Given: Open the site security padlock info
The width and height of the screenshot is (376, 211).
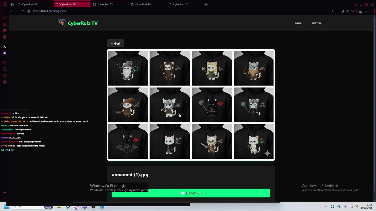Looking at the screenshot, I should tap(29, 11).
